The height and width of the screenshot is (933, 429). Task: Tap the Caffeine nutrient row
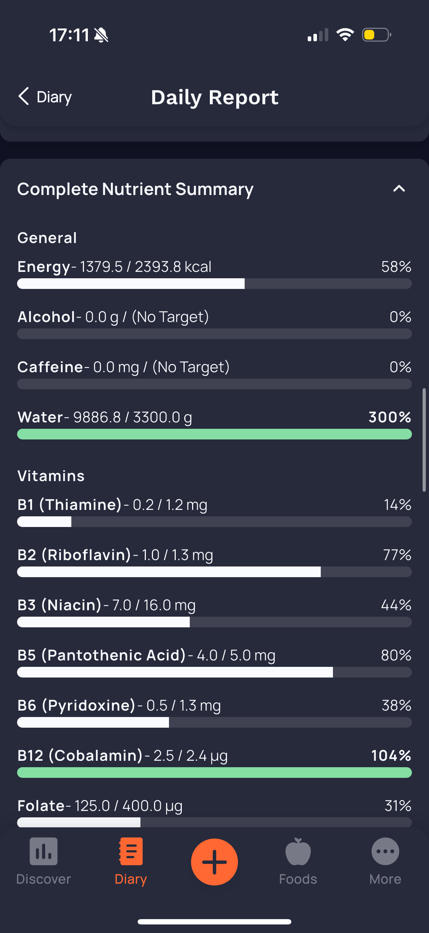coord(214,374)
